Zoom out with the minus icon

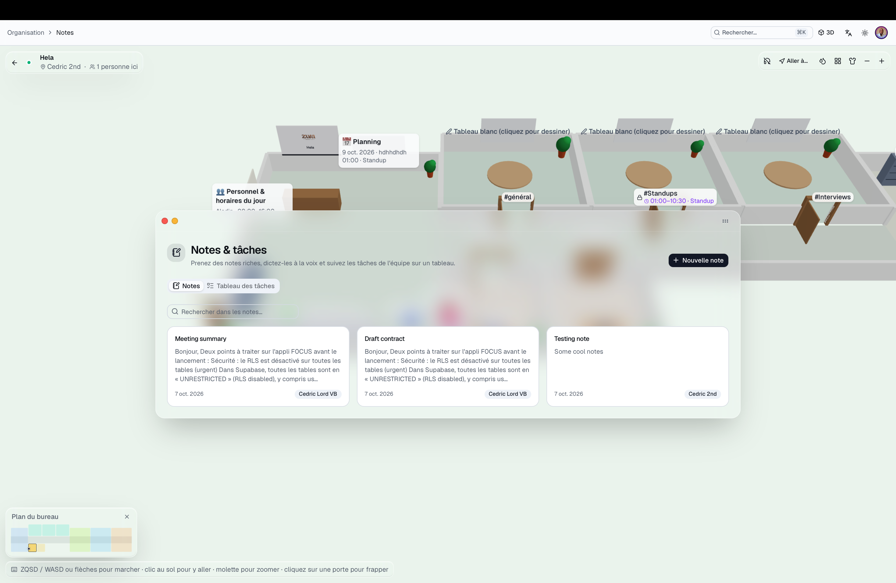[867, 61]
